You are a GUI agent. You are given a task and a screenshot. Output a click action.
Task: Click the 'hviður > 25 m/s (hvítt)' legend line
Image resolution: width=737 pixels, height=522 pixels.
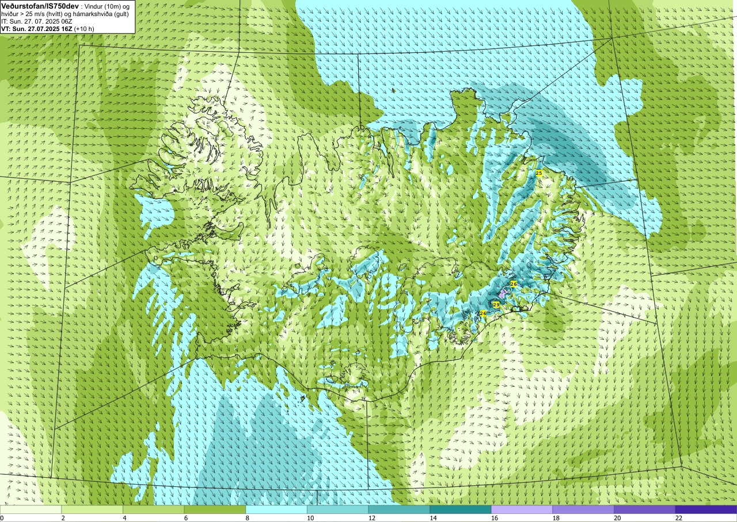tap(33, 13)
